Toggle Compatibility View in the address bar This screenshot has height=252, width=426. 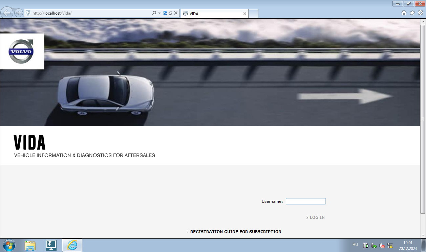coord(165,13)
